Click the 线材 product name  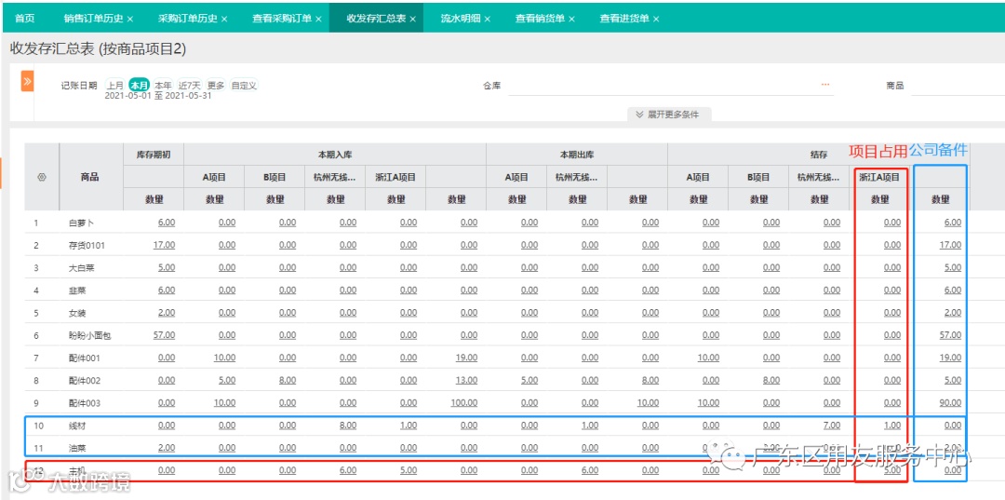(x=77, y=426)
